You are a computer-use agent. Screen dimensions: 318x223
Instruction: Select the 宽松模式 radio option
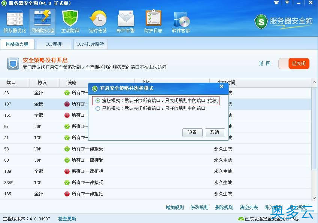[x=98, y=100]
